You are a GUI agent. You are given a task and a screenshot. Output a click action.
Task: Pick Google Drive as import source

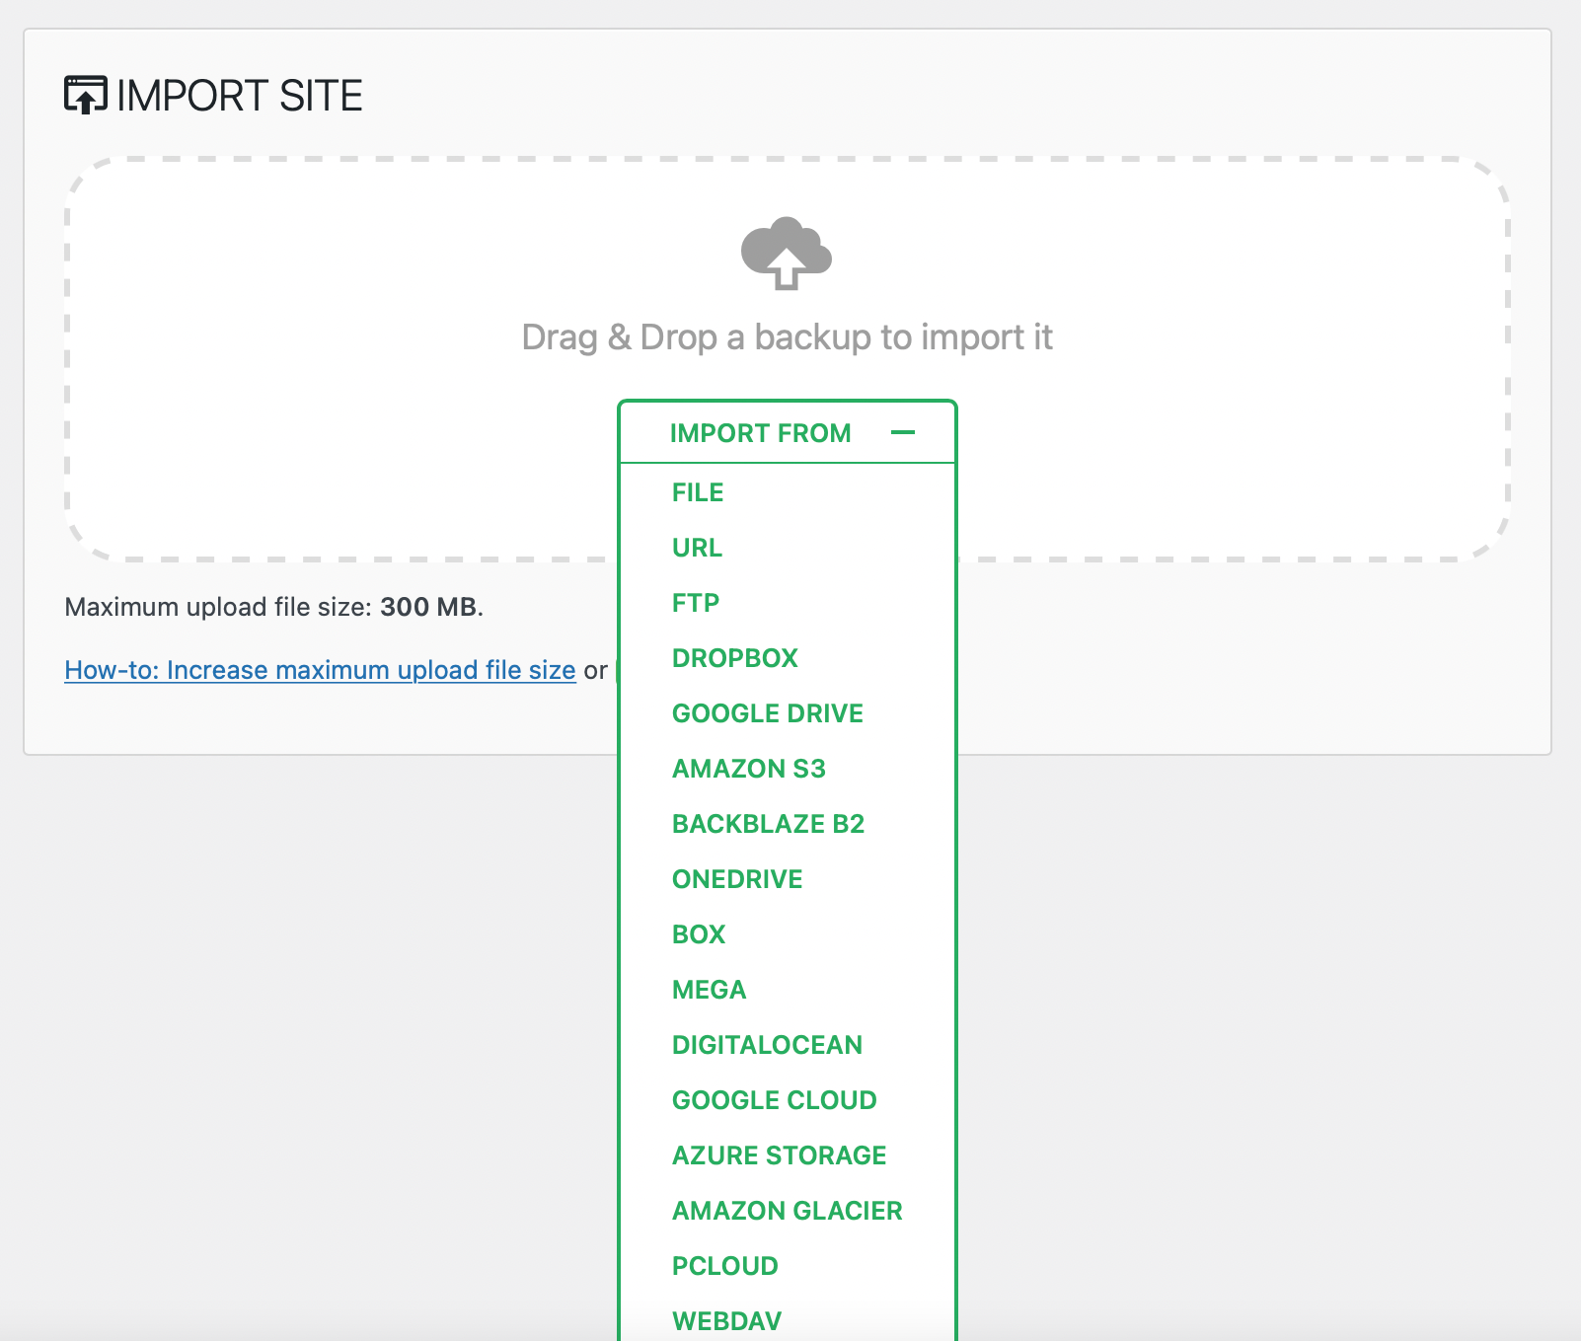coord(768,713)
